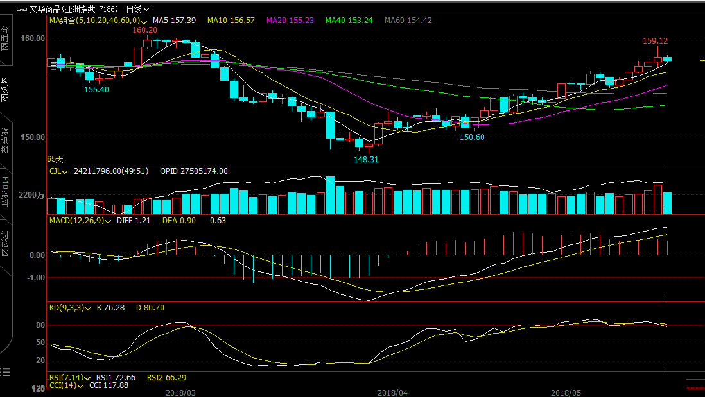
Task: Click the list menu icon at bottom left
Action: coord(5,372)
